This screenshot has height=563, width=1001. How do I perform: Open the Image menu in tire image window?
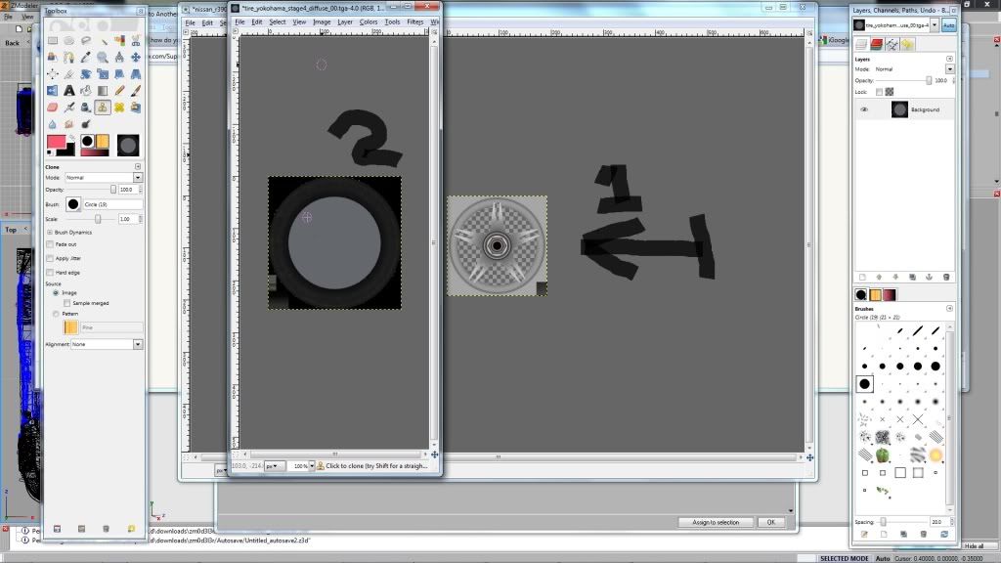pos(322,22)
